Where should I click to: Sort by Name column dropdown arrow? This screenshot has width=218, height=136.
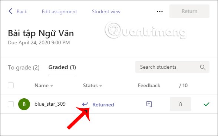click(x=52, y=86)
